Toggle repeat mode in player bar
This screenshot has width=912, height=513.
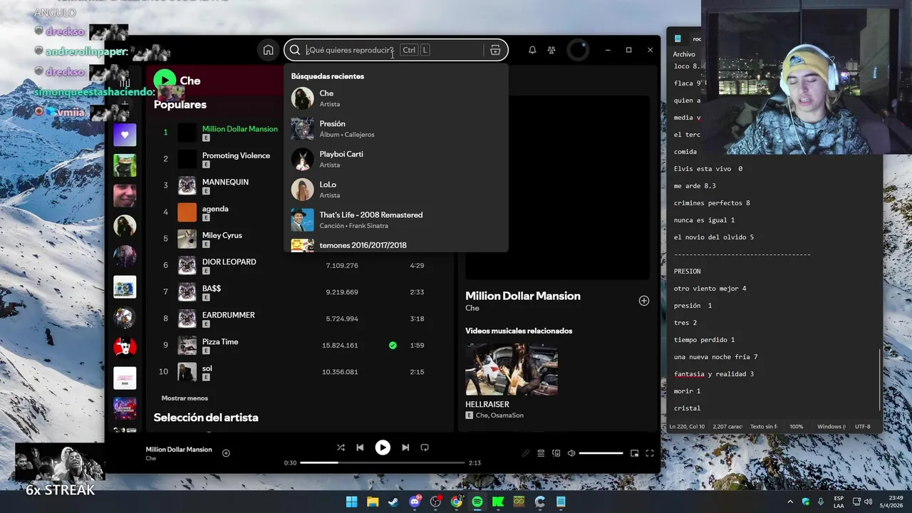tap(425, 447)
